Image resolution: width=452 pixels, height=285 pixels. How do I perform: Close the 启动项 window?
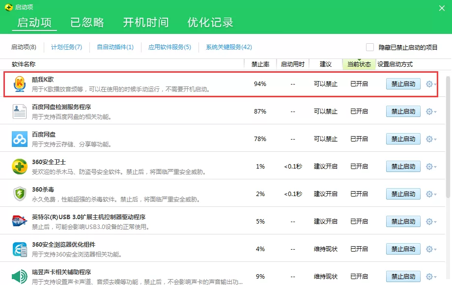(x=442, y=8)
